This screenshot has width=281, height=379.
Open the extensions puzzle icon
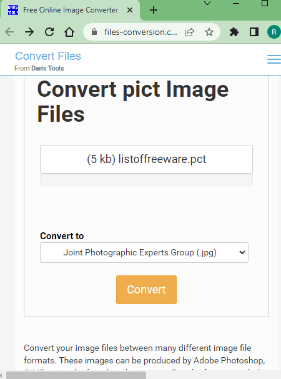234,32
